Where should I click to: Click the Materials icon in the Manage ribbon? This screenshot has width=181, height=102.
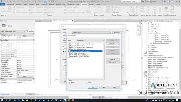tap(10, 8)
